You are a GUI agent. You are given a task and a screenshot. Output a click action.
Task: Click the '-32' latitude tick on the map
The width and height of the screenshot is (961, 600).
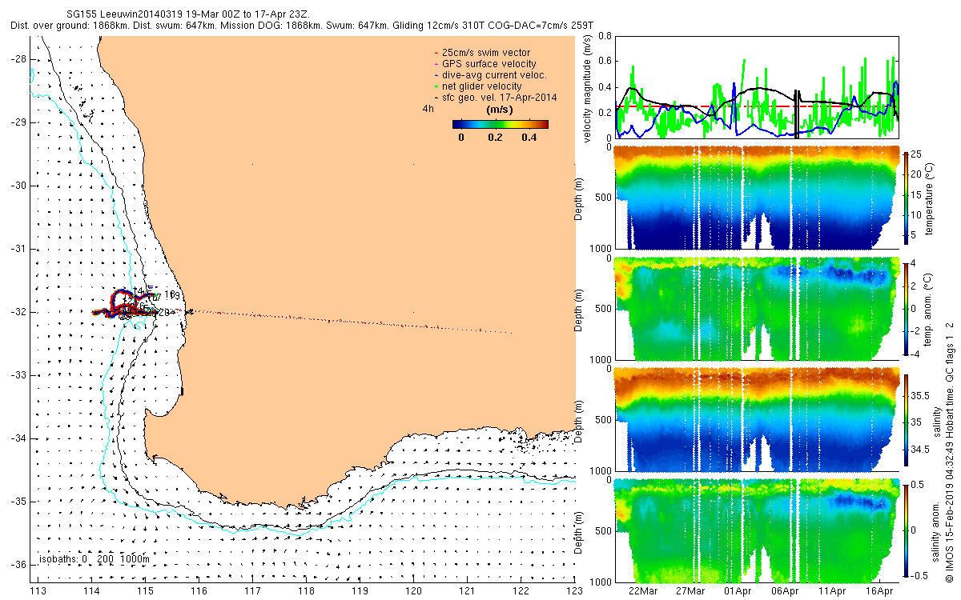(x=18, y=312)
